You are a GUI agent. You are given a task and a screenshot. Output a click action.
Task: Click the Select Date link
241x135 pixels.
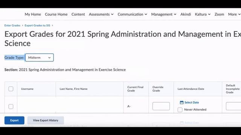point(192,102)
